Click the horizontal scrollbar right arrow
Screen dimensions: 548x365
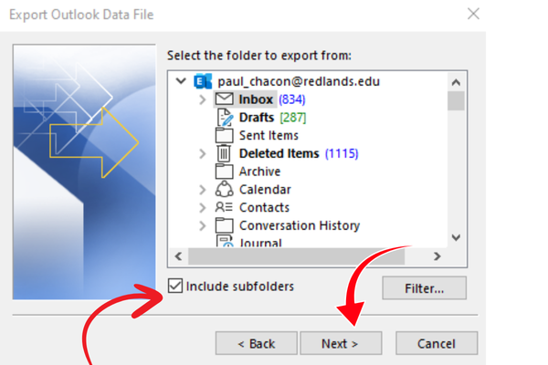click(437, 257)
